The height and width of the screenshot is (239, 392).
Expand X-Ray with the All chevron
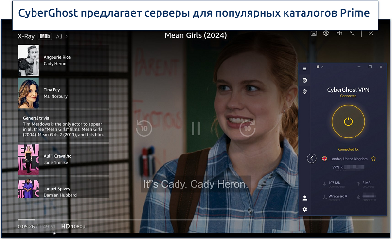62,36
